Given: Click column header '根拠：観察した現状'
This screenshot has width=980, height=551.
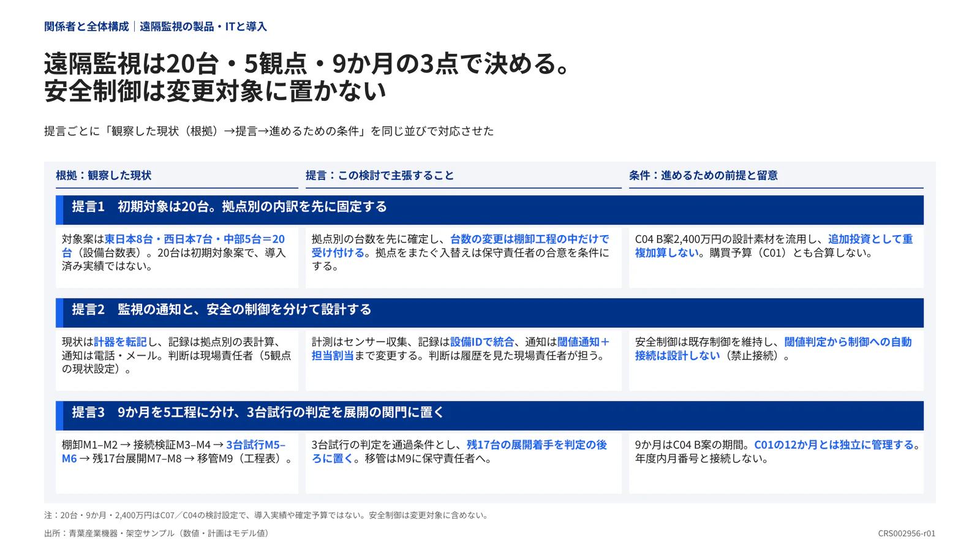Looking at the screenshot, I should coord(104,175).
